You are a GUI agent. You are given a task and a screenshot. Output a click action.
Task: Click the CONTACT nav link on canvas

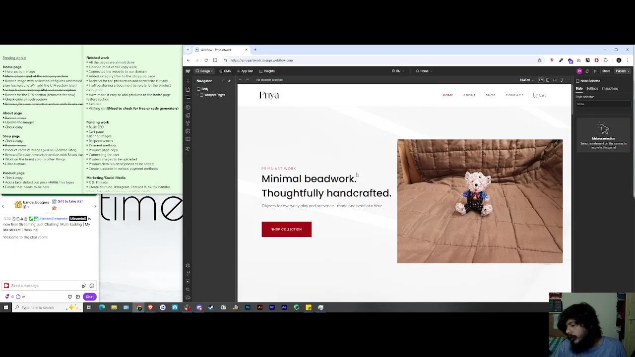click(514, 95)
